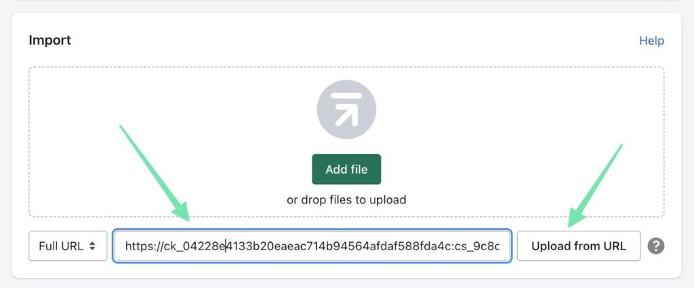
Task: Click the 'https://' start of the URL text
Action: click(144, 246)
